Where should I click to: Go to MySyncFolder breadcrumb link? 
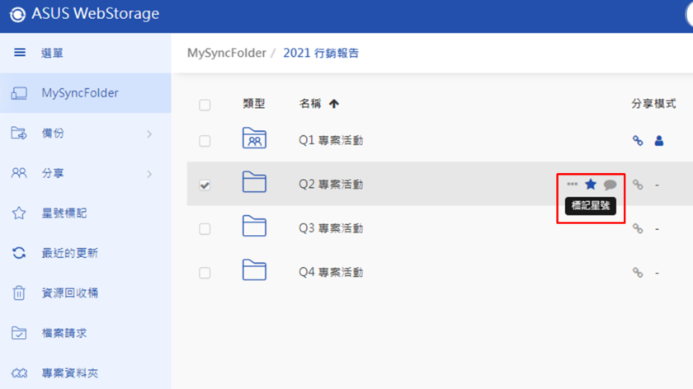227,53
